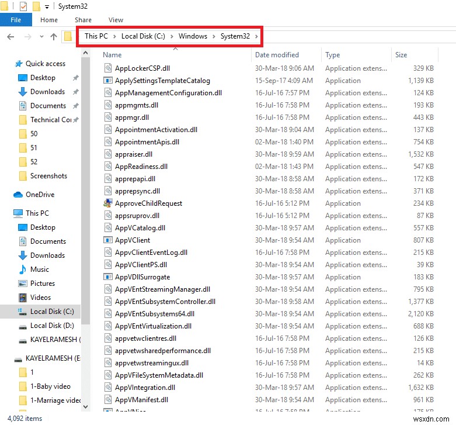Expand the chevron after 'Local Disk (C:)' in breadcrumb
The height and width of the screenshot is (425, 456).
pyautogui.click(x=172, y=36)
